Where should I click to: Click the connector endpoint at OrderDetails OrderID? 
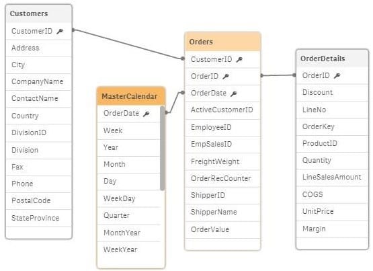[294, 75]
